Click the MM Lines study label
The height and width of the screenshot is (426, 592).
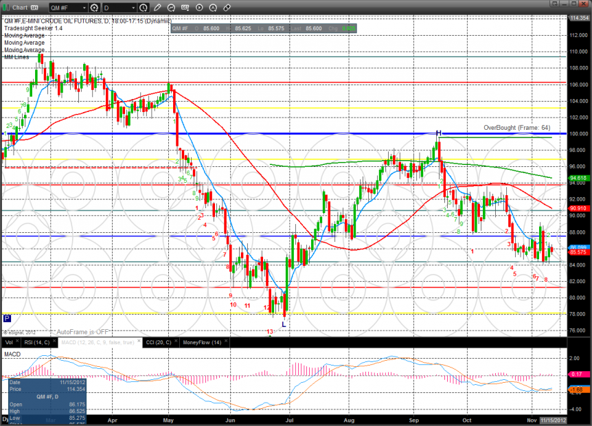tap(16, 57)
